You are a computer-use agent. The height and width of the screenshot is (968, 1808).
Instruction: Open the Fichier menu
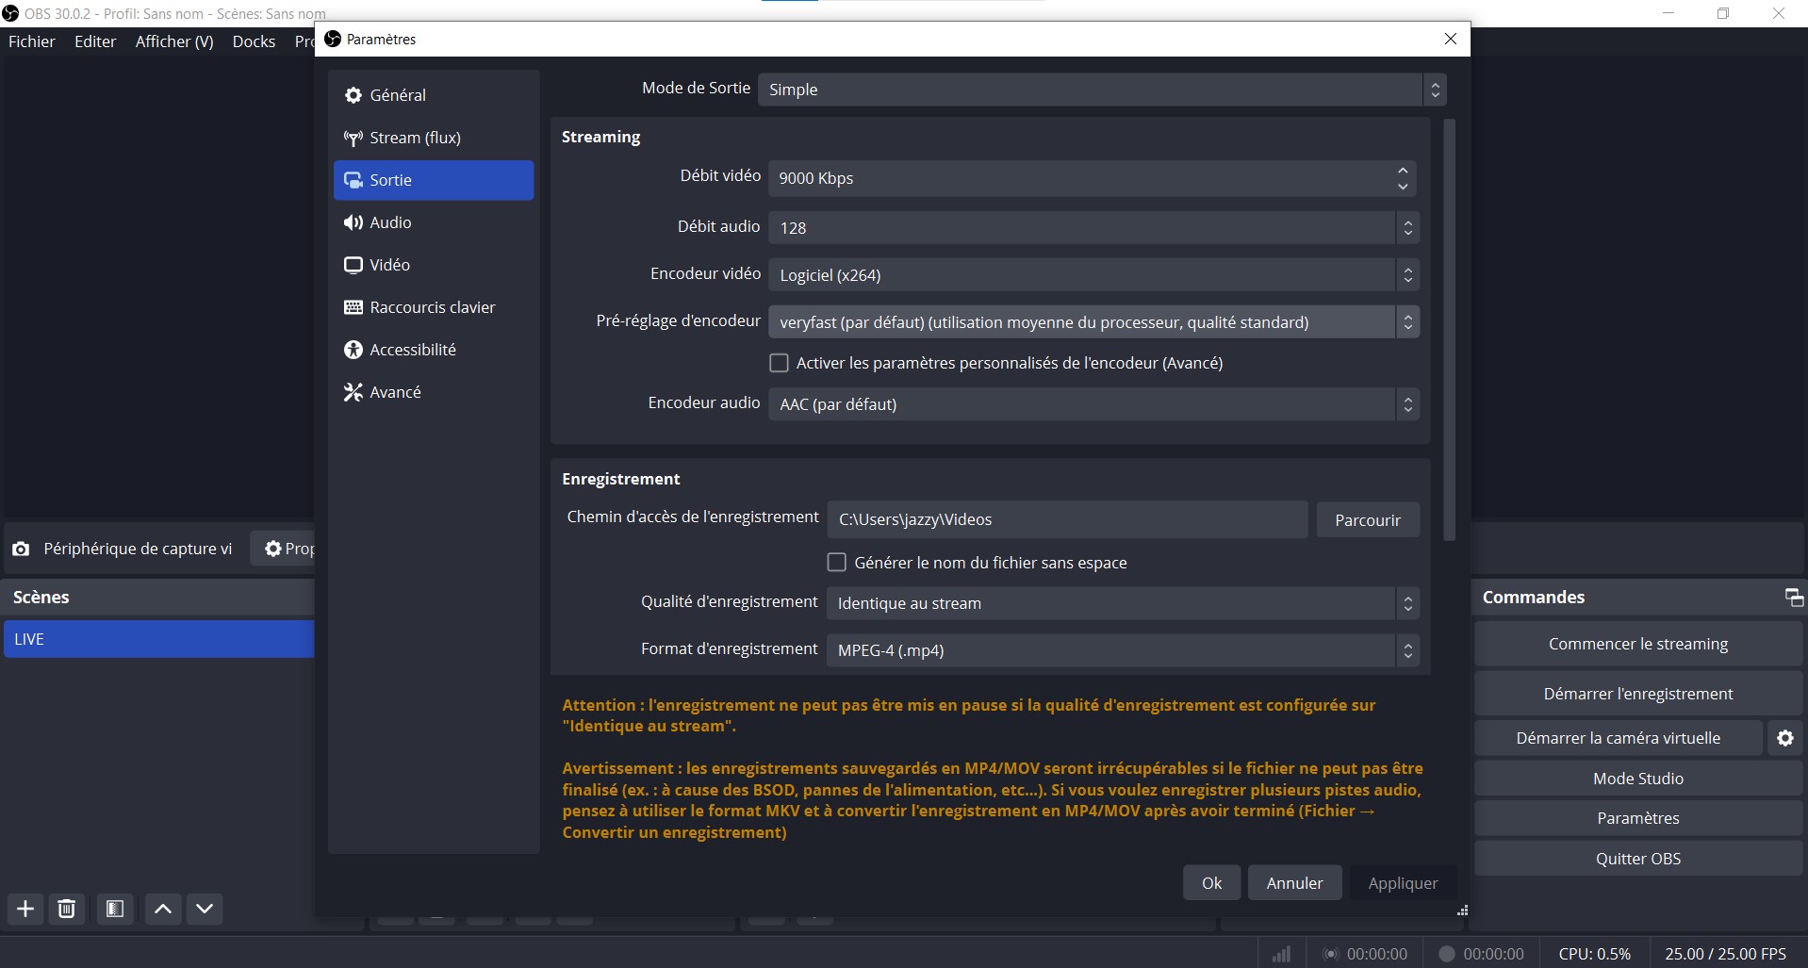tap(32, 41)
